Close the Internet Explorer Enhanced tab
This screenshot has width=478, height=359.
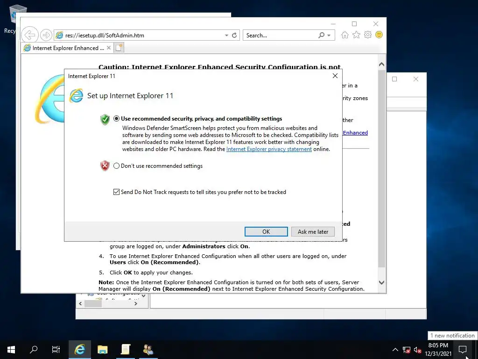[x=108, y=48]
